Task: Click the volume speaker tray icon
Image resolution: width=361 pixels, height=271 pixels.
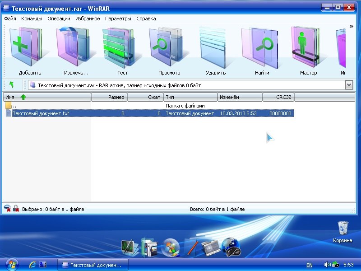Action: pos(327,265)
